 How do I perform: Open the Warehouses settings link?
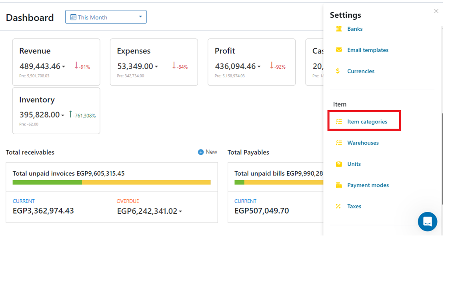pos(363,143)
